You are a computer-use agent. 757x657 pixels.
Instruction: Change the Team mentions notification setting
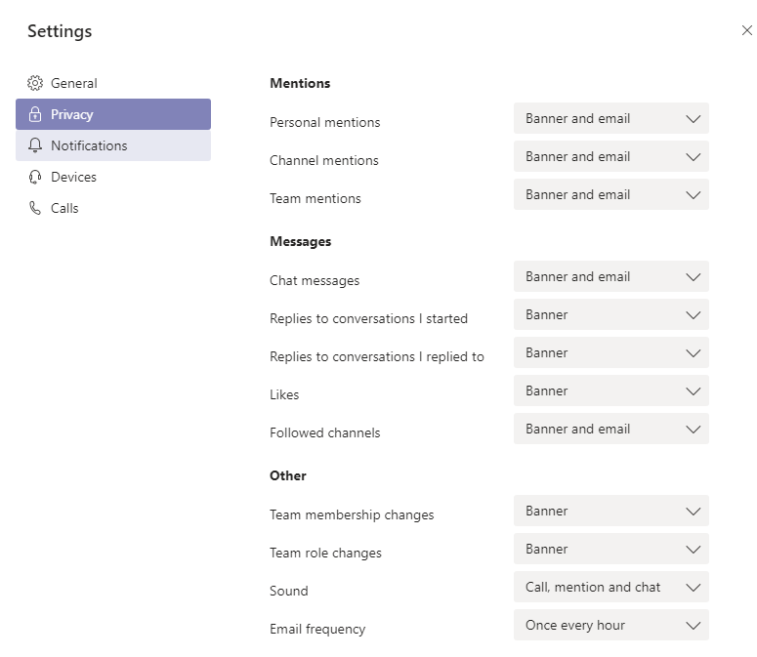611,194
